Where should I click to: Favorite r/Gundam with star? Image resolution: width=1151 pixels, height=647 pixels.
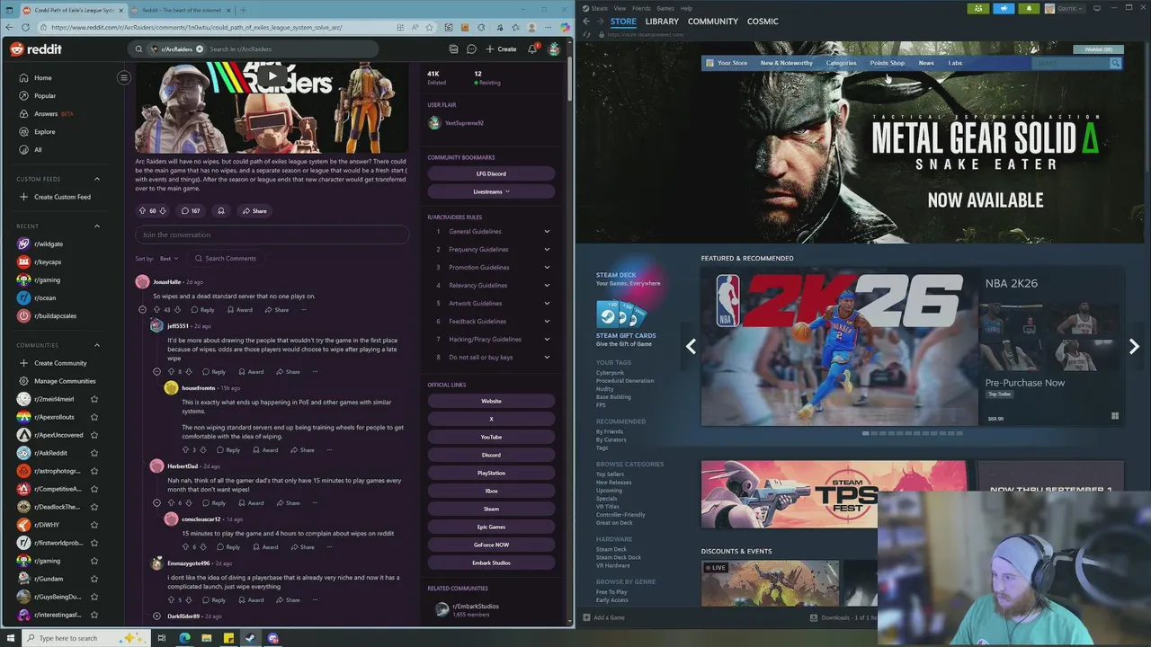point(94,579)
